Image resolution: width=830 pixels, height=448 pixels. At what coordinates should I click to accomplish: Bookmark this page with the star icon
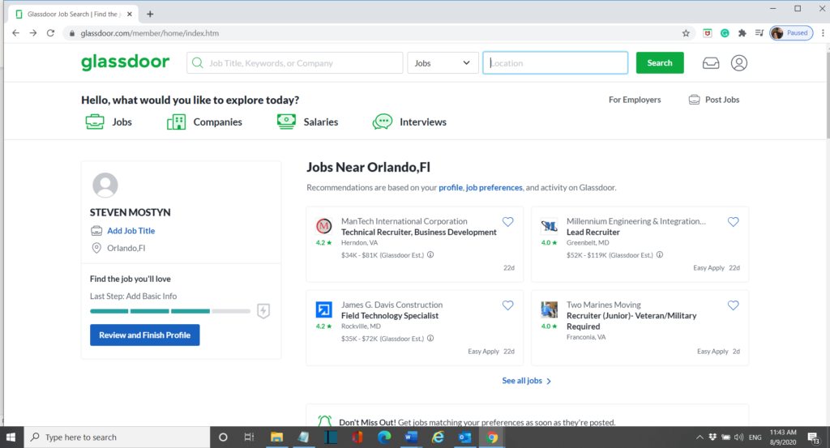click(x=686, y=32)
